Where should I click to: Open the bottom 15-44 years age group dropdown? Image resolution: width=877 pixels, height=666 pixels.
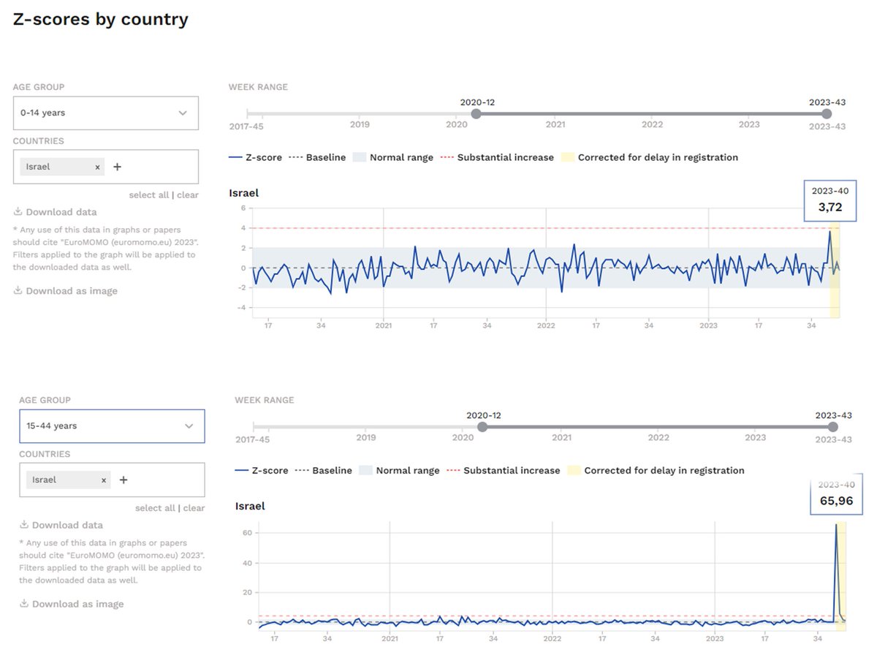click(111, 426)
